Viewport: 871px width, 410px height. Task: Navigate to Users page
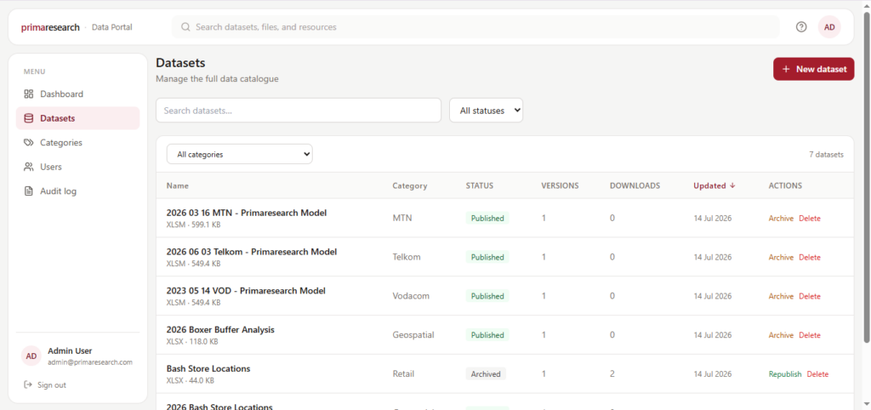click(x=77, y=167)
